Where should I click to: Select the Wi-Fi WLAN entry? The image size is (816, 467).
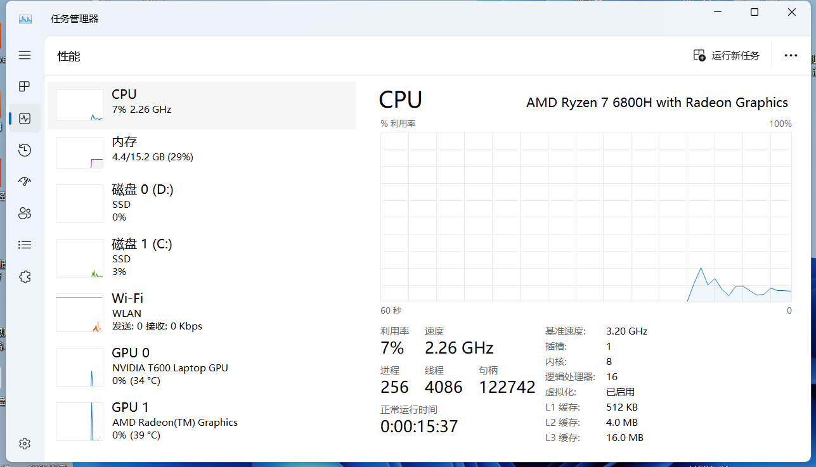(202, 312)
